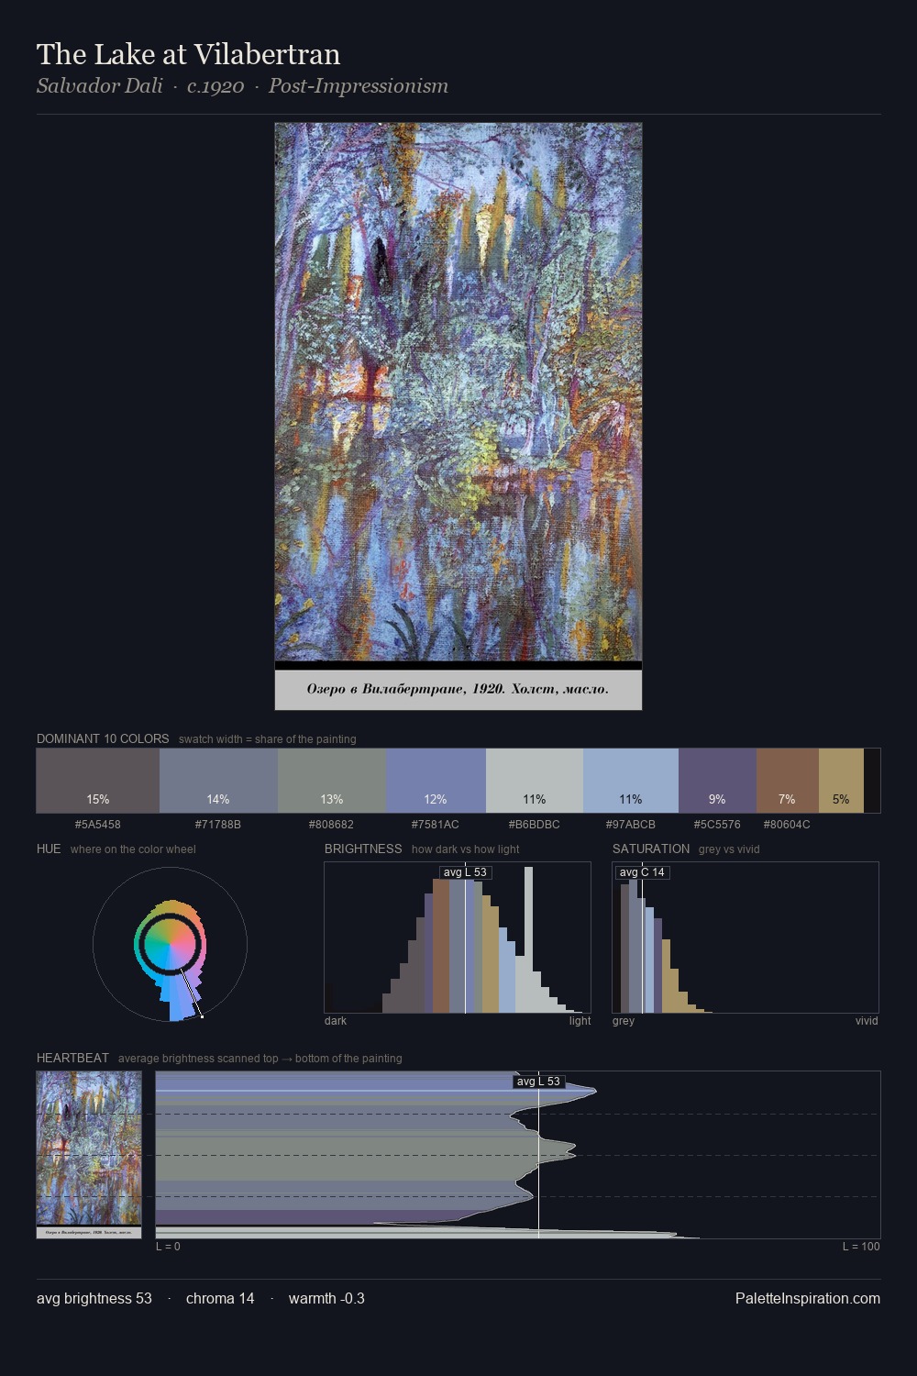Click the 'L = 100' axis label
Image resolution: width=917 pixels, height=1376 pixels.
coord(861,1246)
